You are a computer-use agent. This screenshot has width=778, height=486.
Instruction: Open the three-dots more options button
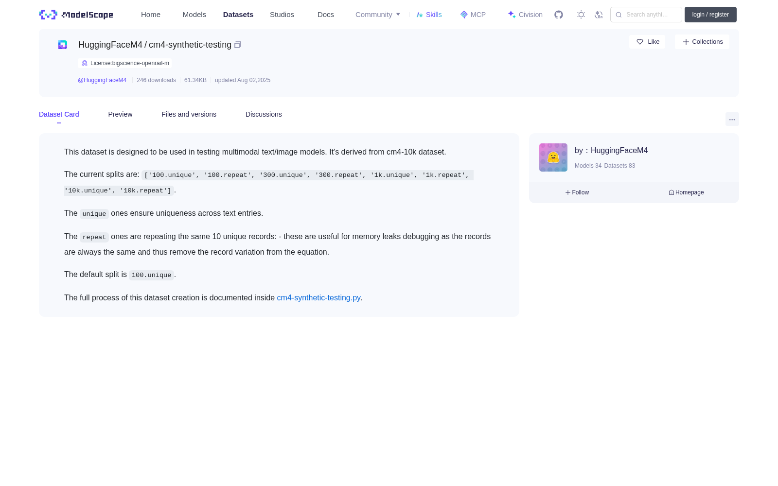[732, 119]
